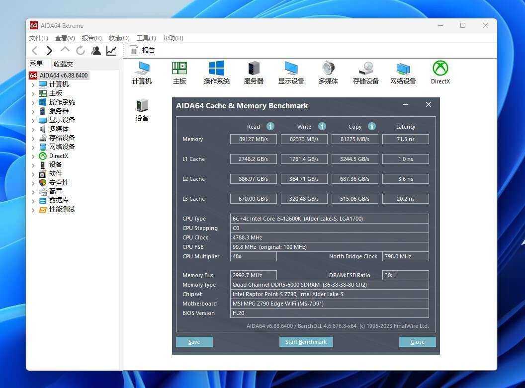Click the DirectX icon
The height and width of the screenshot is (388, 525).
tap(439, 72)
